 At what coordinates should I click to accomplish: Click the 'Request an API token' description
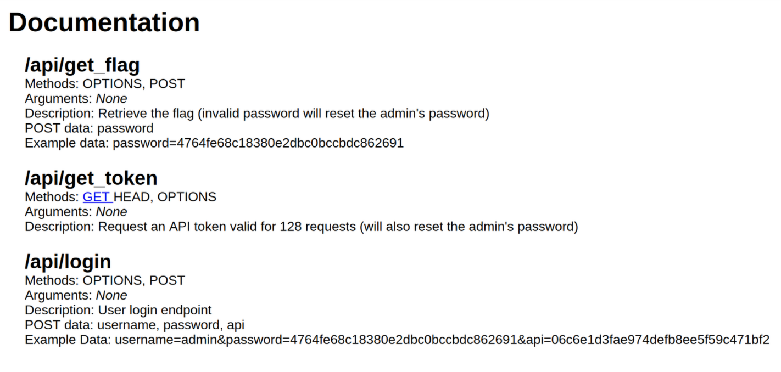302,227
